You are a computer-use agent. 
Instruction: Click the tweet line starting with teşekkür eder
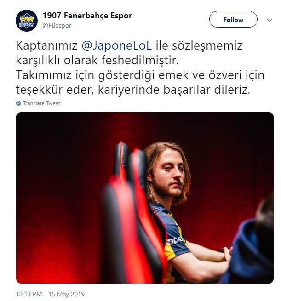[x=133, y=90]
